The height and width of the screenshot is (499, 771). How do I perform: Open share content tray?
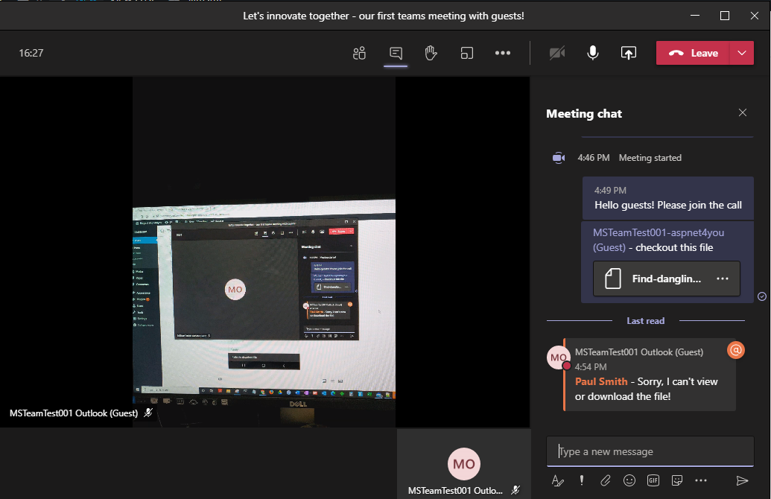click(x=629, y=53)
